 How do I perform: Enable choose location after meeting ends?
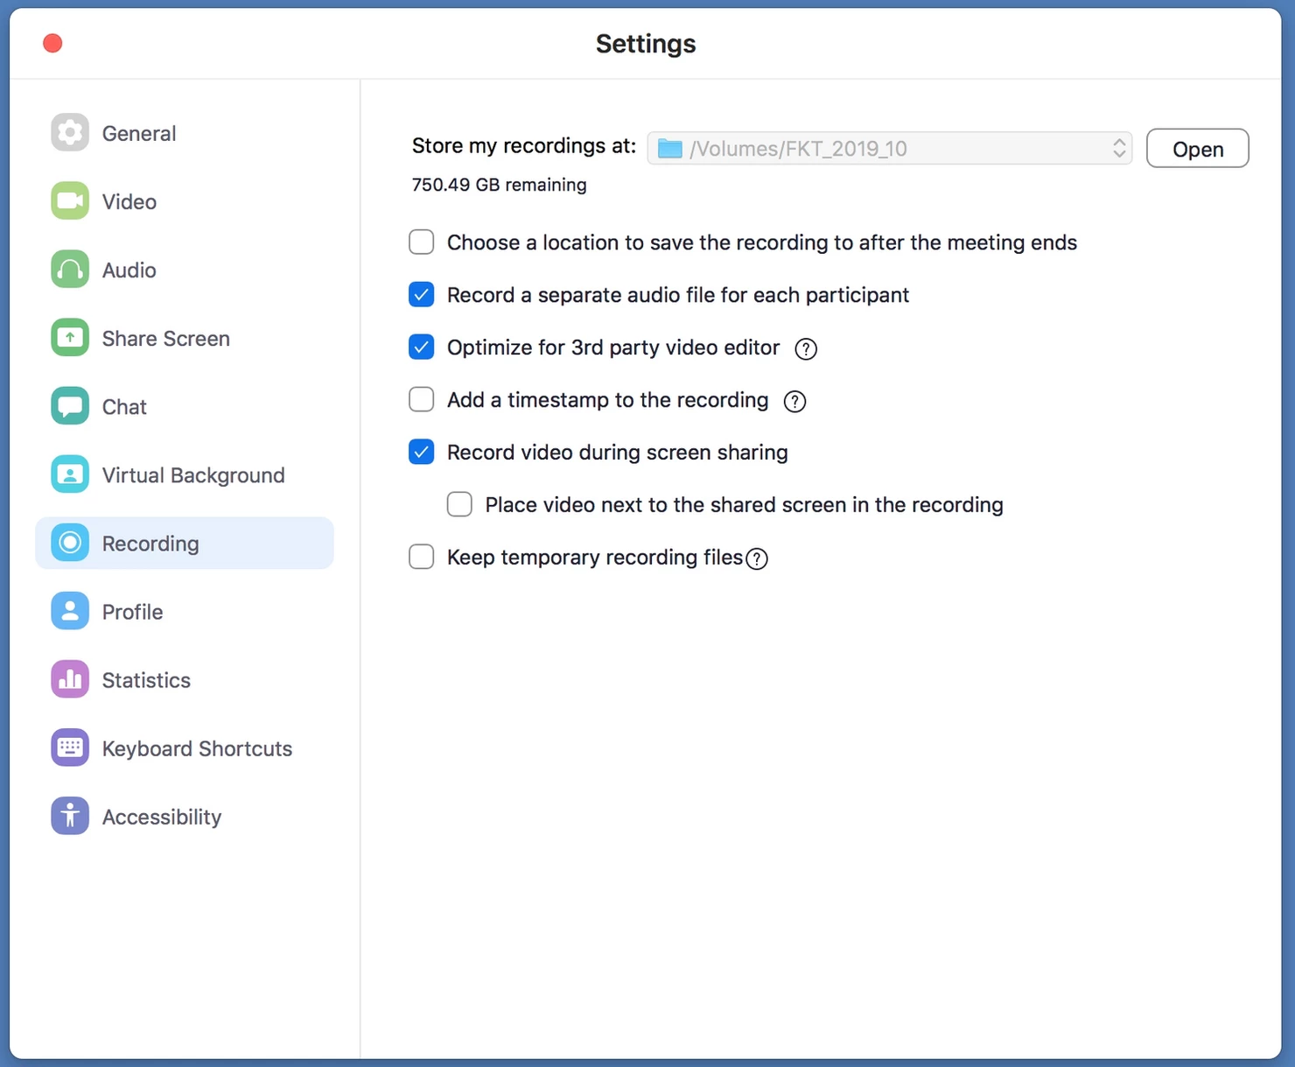click(x=422, y=242)
